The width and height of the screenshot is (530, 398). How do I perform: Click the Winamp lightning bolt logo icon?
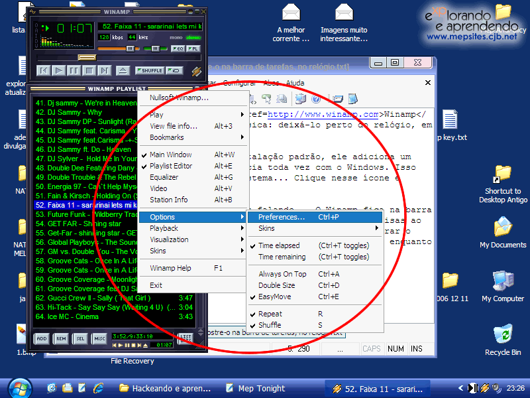[x=196, y=71]
